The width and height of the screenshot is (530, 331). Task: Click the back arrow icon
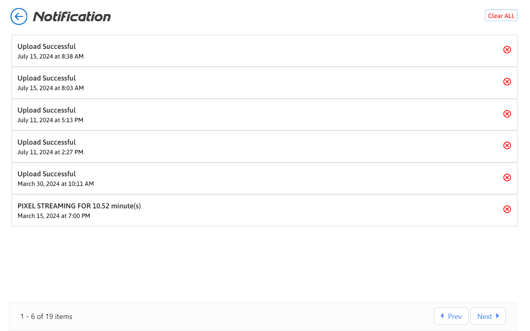click(x=19, y=16)
